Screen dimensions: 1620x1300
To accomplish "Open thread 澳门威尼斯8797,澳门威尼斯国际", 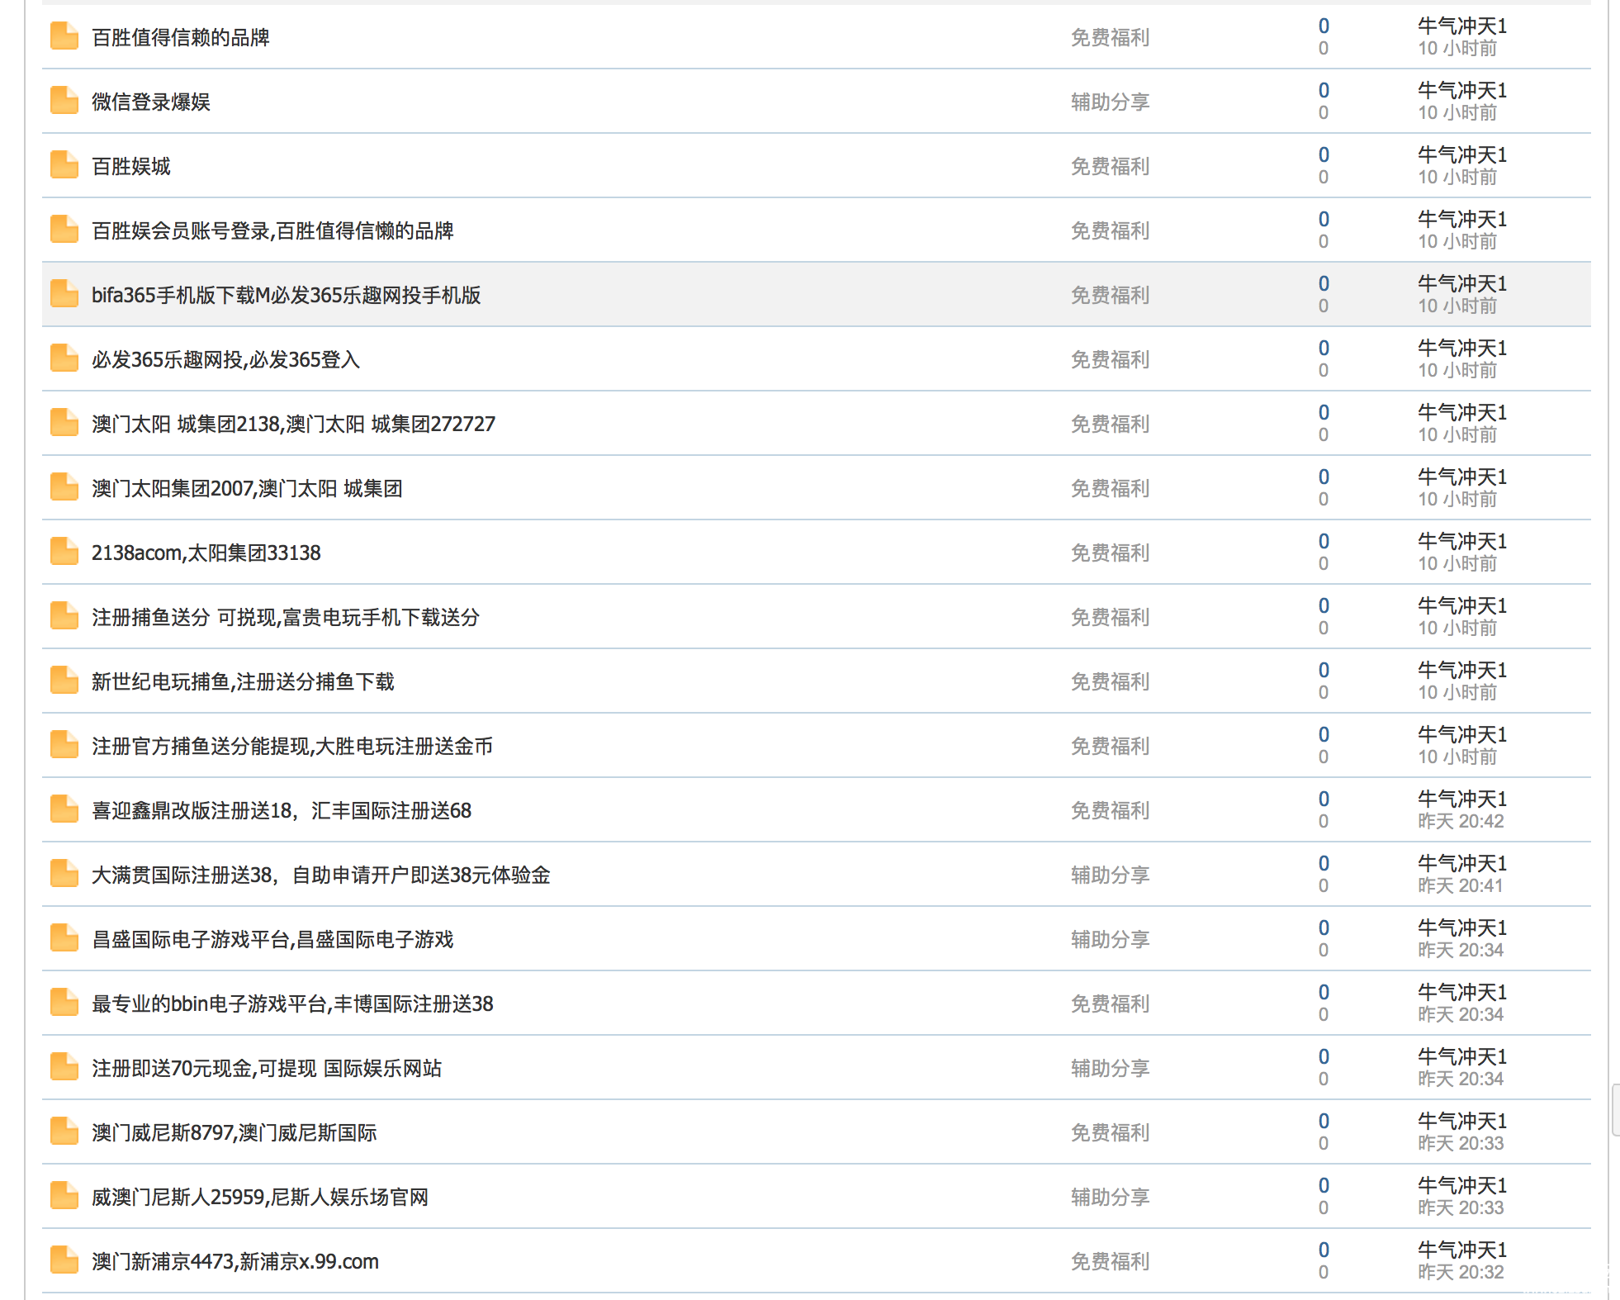I will coord(234,1132).
